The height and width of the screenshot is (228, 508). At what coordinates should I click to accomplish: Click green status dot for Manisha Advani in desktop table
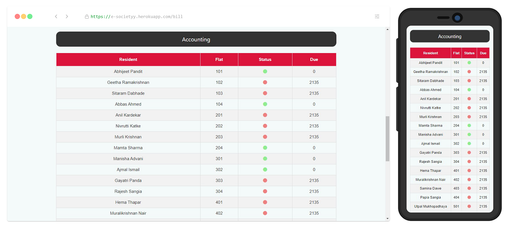click(x=265, y=158)
